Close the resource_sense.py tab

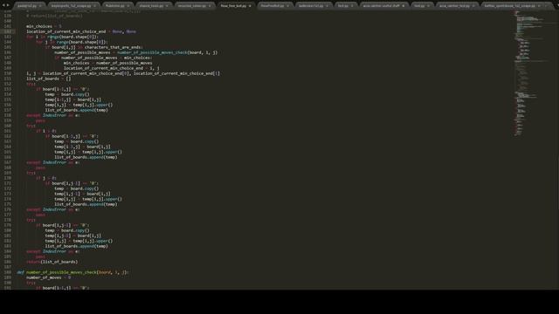coord(210,6)
